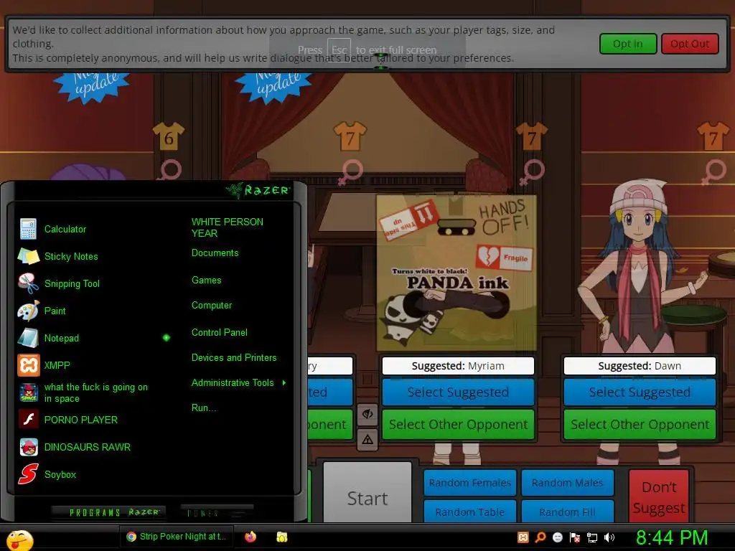Viewport: 735px width, 551px height.
Task: Open the Run... dialog entry
Action: click(x=205, y=408)
